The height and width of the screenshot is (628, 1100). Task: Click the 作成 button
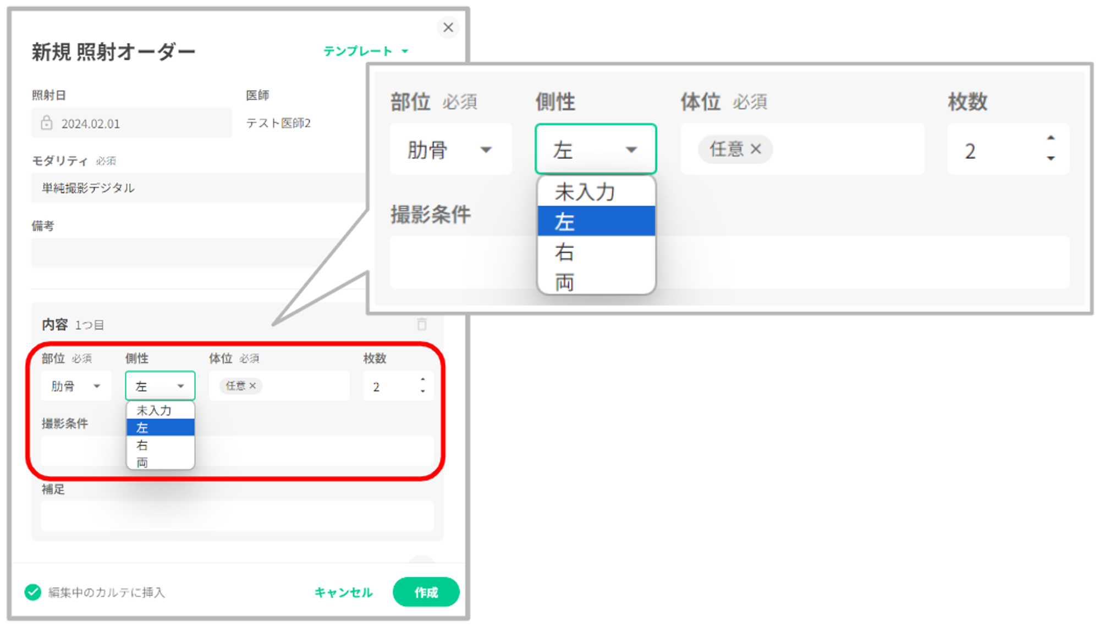click(x=426, y=592)
